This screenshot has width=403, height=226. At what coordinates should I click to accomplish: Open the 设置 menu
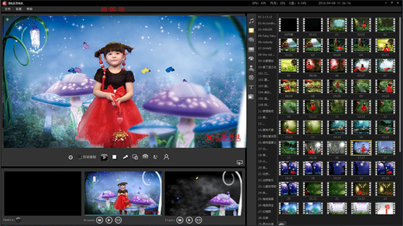18,9
